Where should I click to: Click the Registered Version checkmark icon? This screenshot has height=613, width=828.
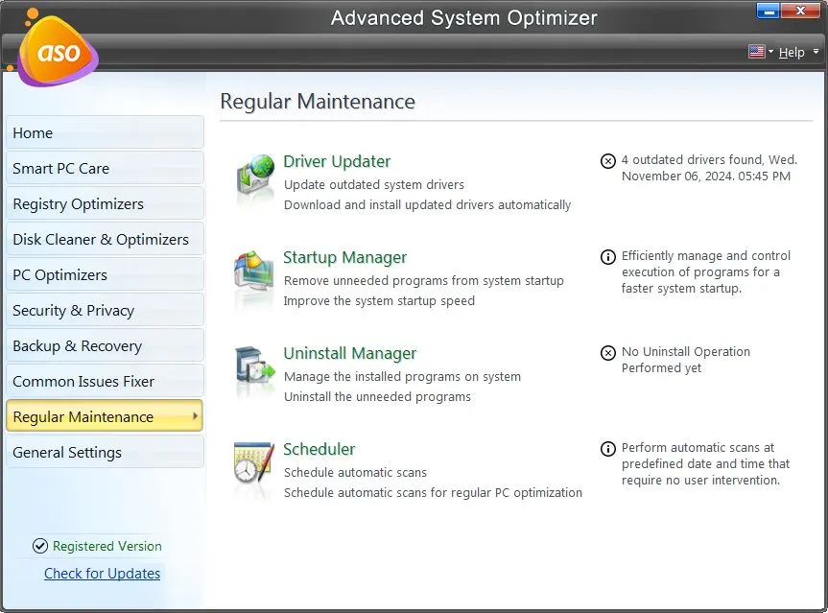coord(39,546)
